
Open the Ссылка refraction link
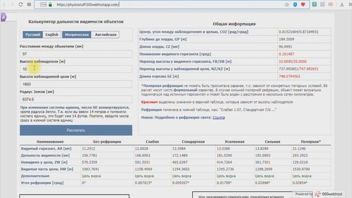(218, 117)
